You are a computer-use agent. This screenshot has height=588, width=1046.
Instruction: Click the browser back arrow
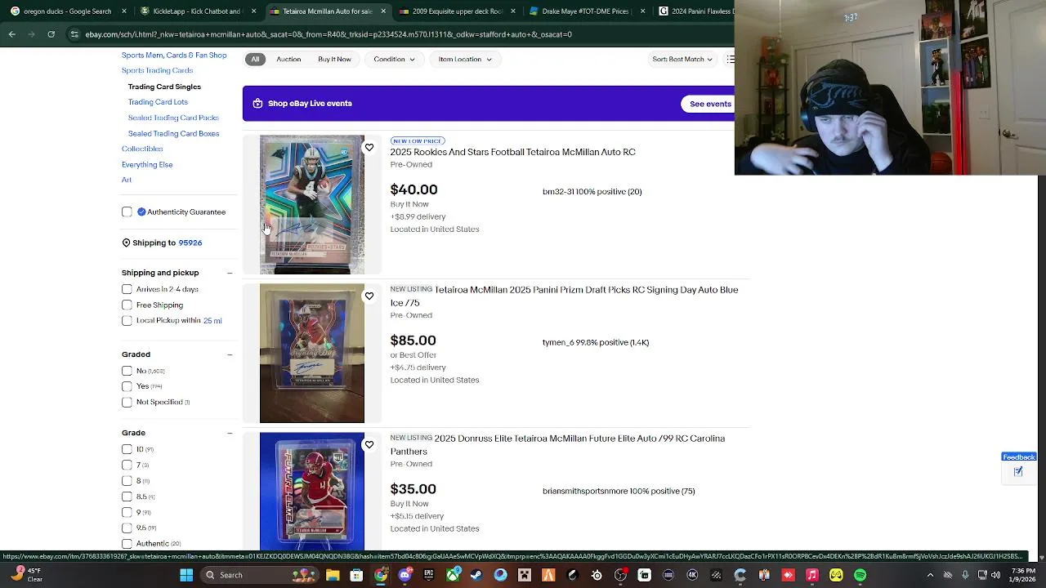11,34
